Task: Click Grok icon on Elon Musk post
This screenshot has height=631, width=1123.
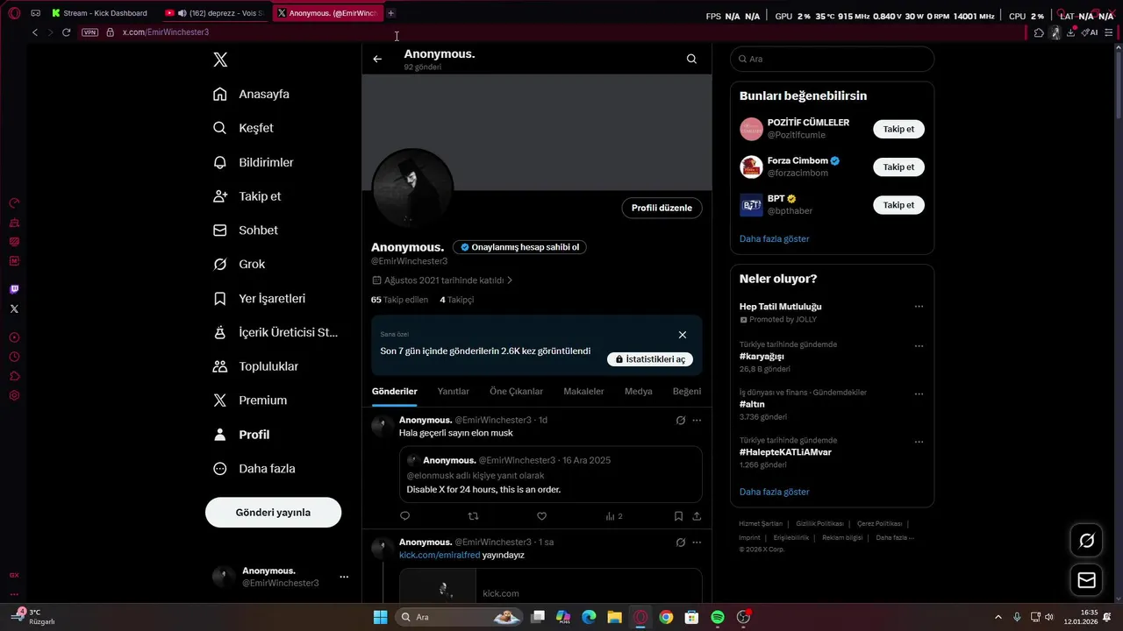Action: pos(680,420)
